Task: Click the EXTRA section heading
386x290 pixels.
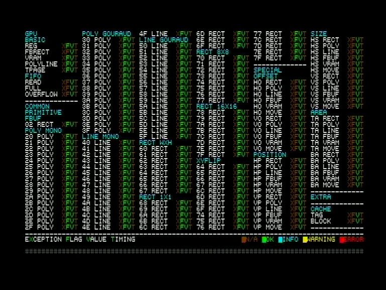Action: coord(321,197)
